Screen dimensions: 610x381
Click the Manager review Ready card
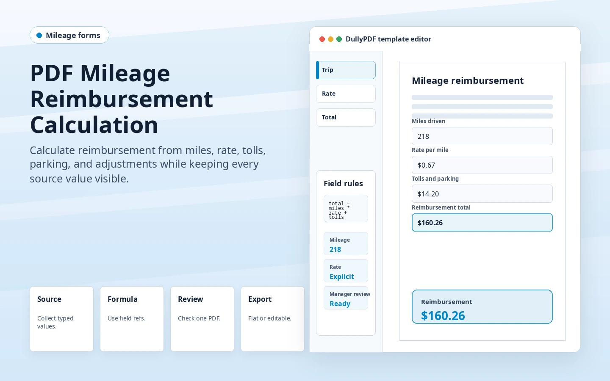tap(346, 298)
